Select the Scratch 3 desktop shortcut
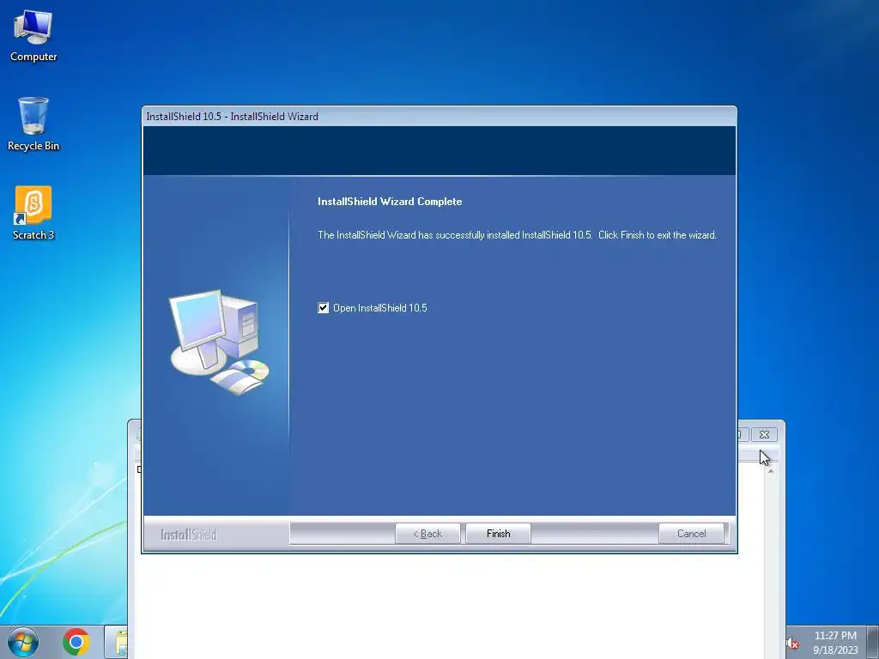The height and width of the screenshot is (659, 879). (33, 213)
